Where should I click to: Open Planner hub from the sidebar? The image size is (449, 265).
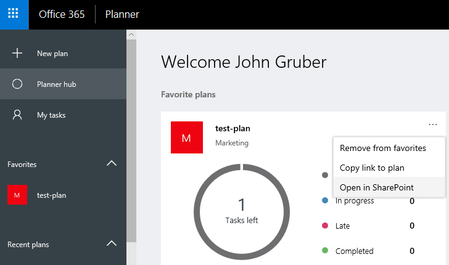click(63, 84)
